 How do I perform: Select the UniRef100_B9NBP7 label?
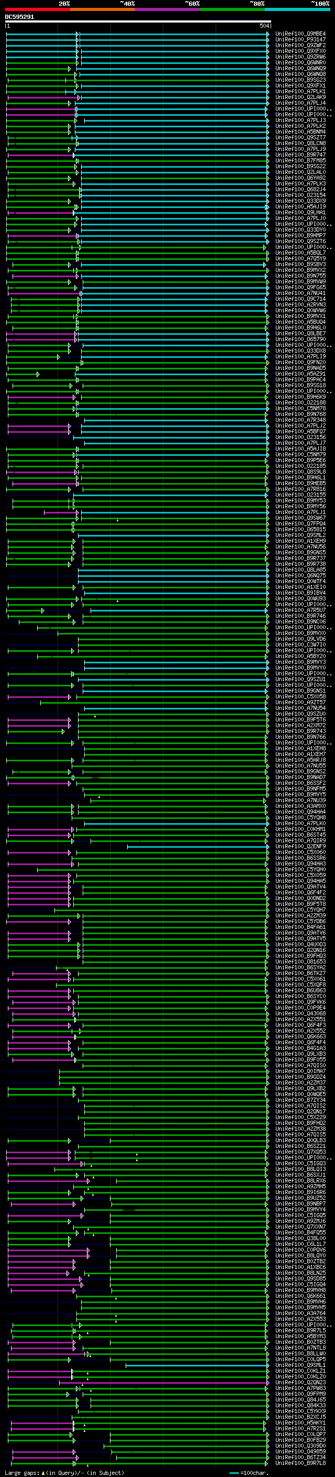(300, 1204)
